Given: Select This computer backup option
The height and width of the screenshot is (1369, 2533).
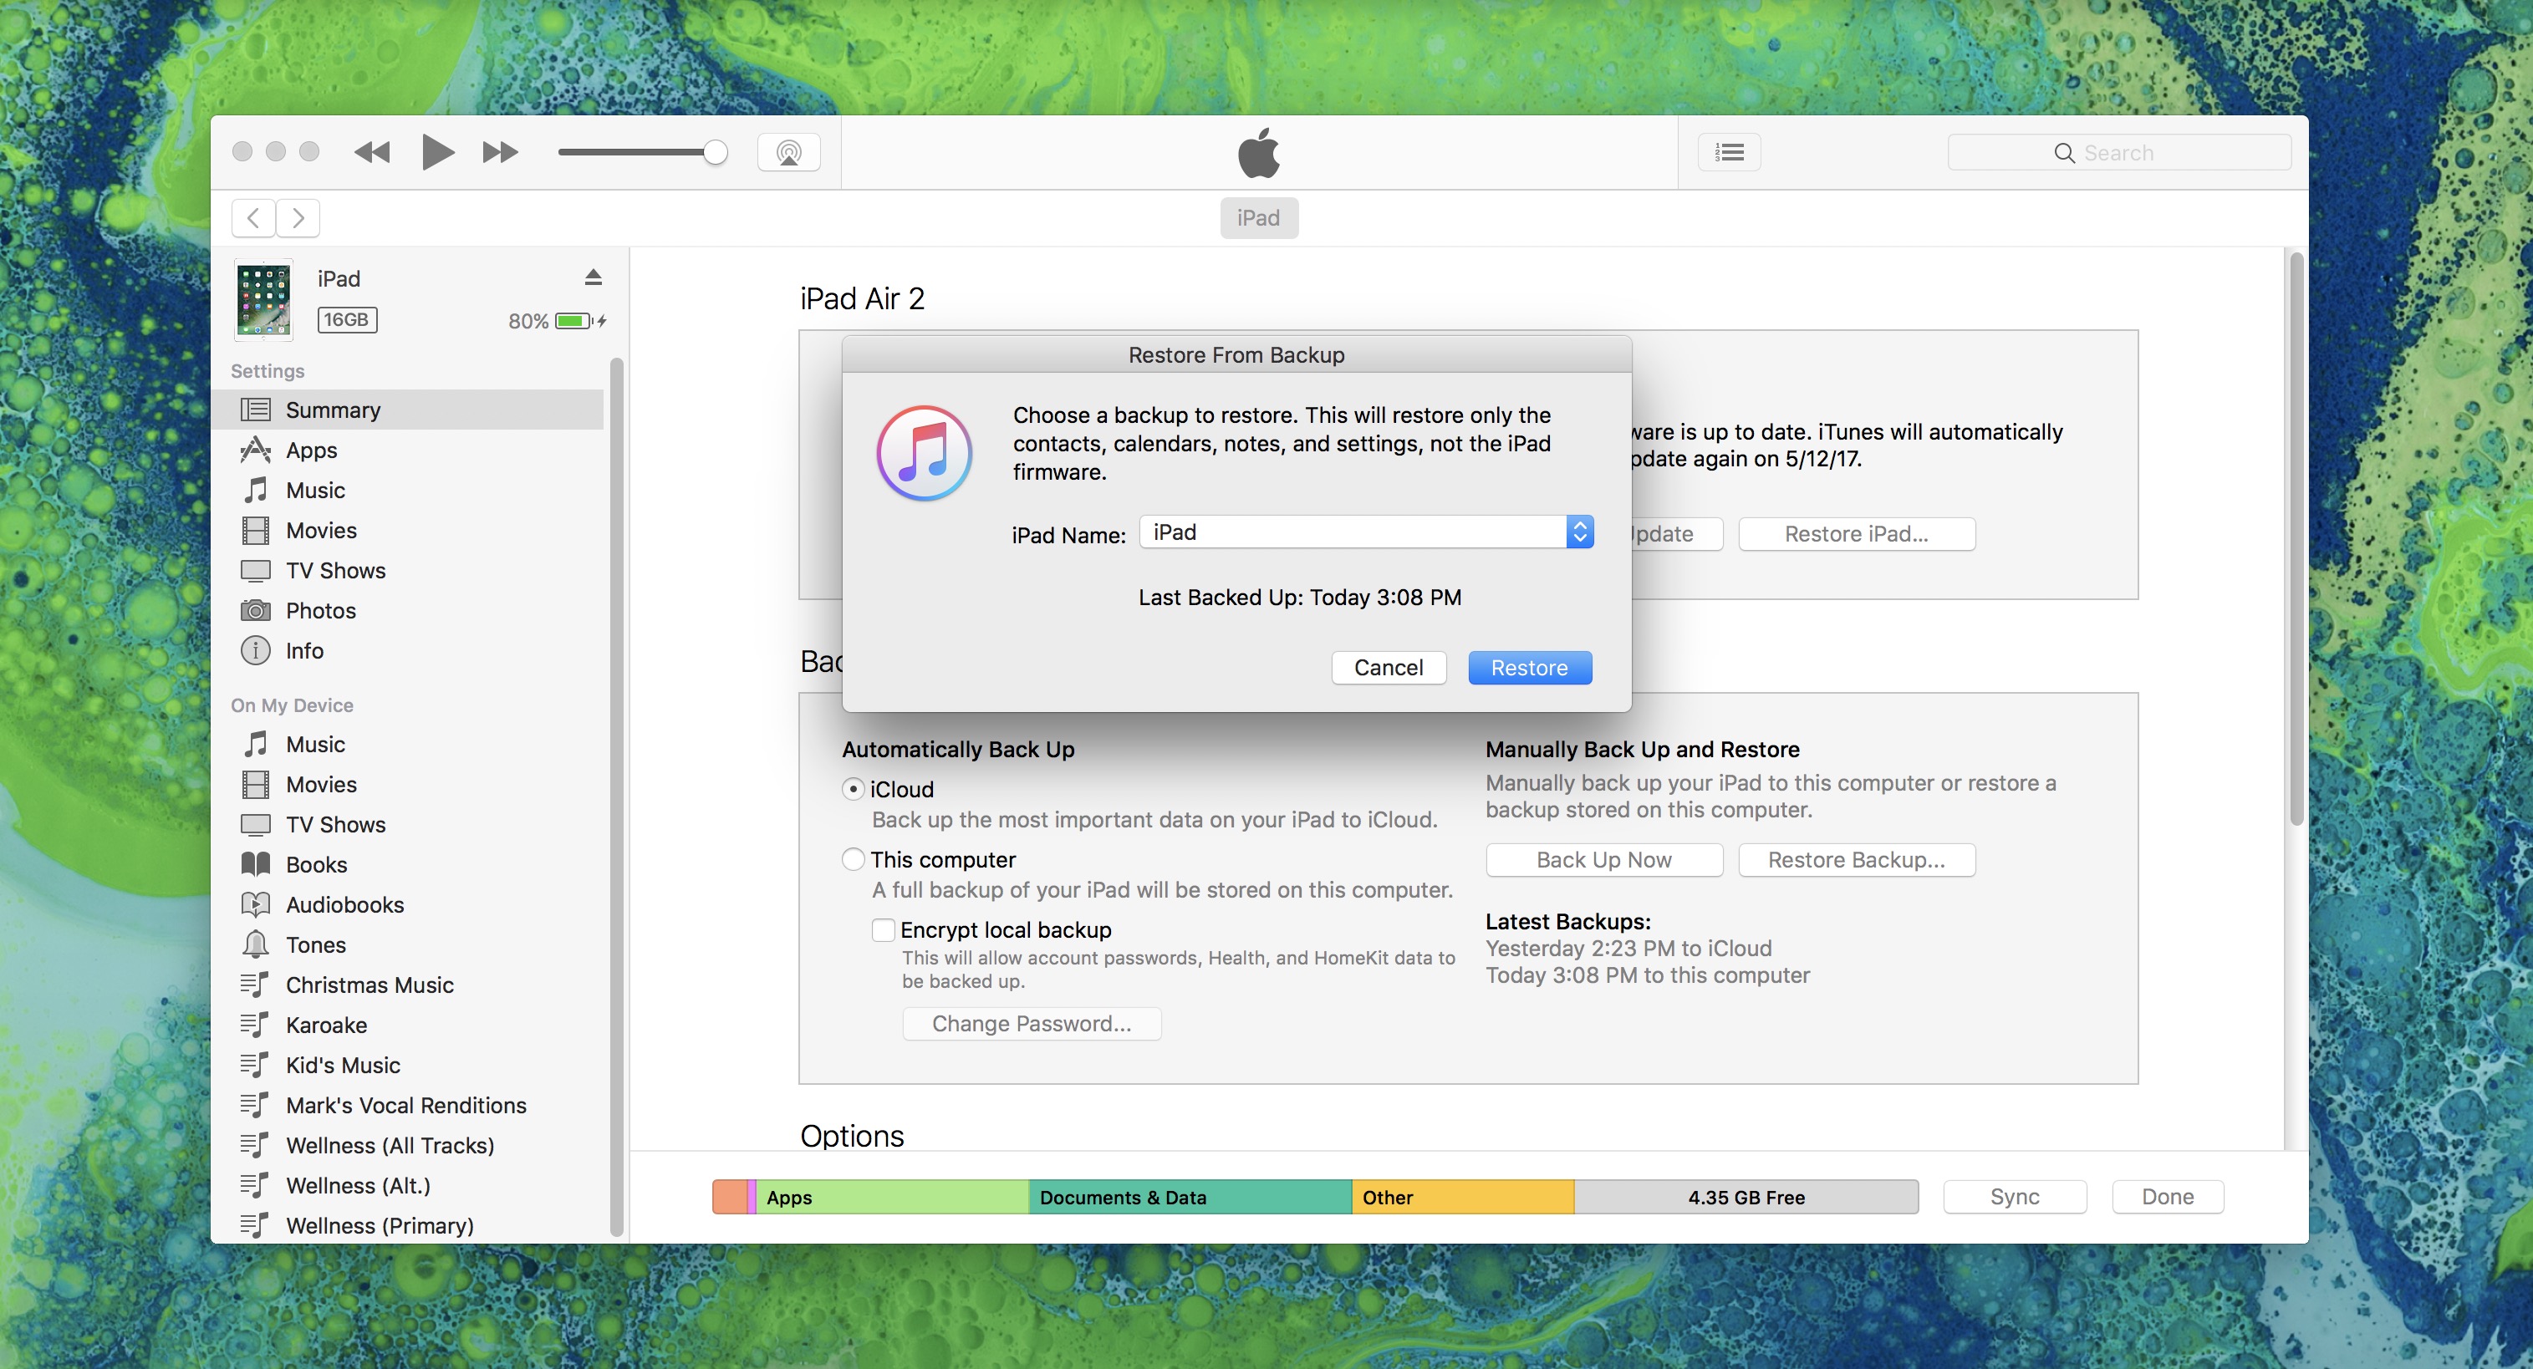Looking at the screenshot, I should [854, 859].
